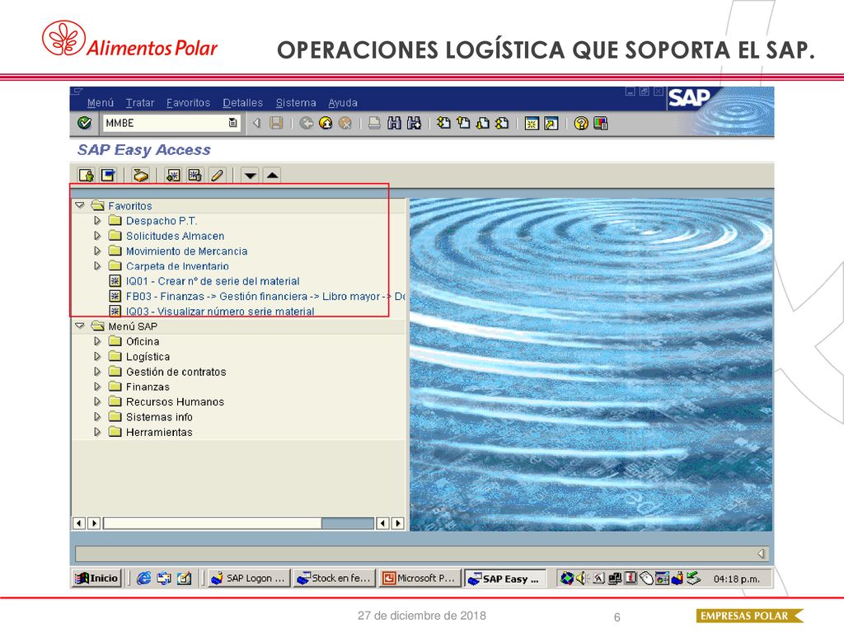Open the SAP Business Workplace icon
Screen dimensions: 844x633
click(140, 175)
